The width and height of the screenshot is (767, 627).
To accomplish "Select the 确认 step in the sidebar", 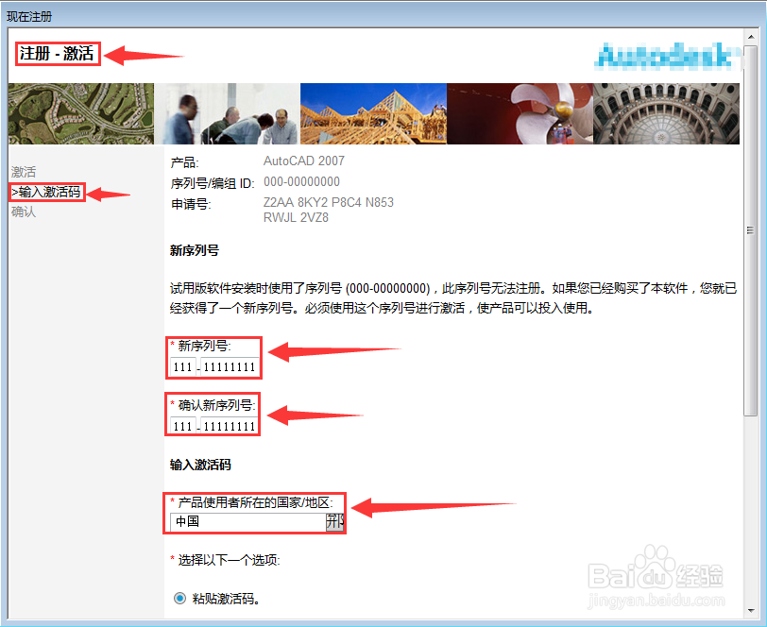I will 24,212.
